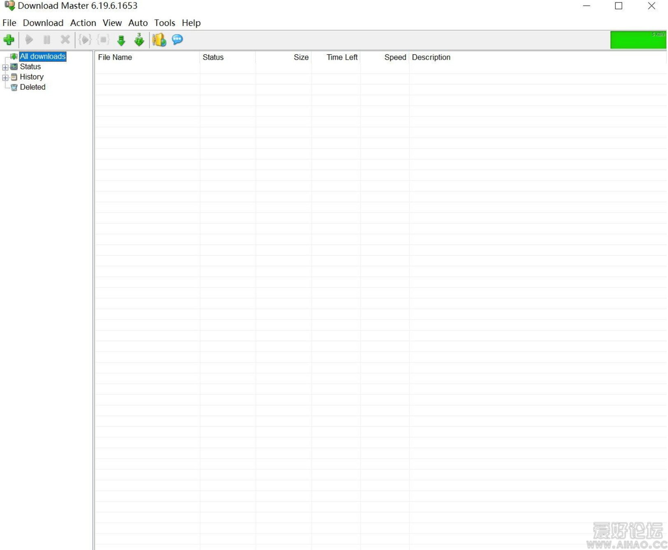Expand the History tree node
This screenshot has height=550, width=668.
[5, 77]
